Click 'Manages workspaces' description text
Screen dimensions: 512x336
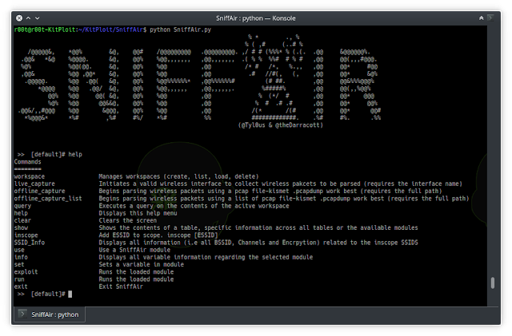178,176
